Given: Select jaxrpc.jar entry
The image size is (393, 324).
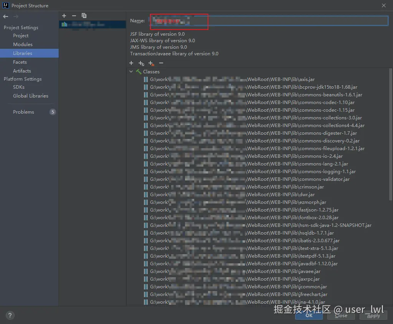Looking at the screenshot, I should (232, 279).
